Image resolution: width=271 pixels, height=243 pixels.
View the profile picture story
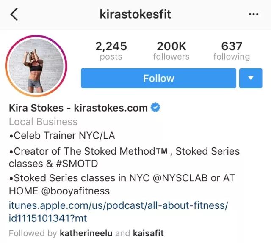point(36,66)
